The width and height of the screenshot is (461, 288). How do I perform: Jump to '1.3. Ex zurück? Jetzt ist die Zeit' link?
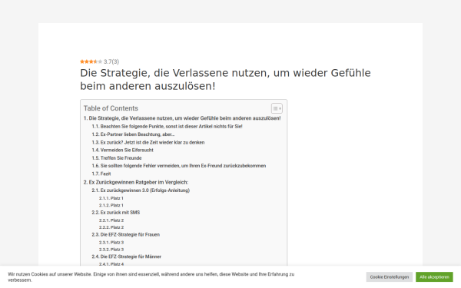point(148,142)
